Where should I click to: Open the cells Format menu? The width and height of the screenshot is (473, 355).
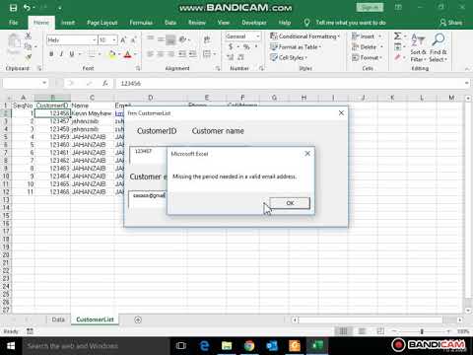[x=367, y=57]
